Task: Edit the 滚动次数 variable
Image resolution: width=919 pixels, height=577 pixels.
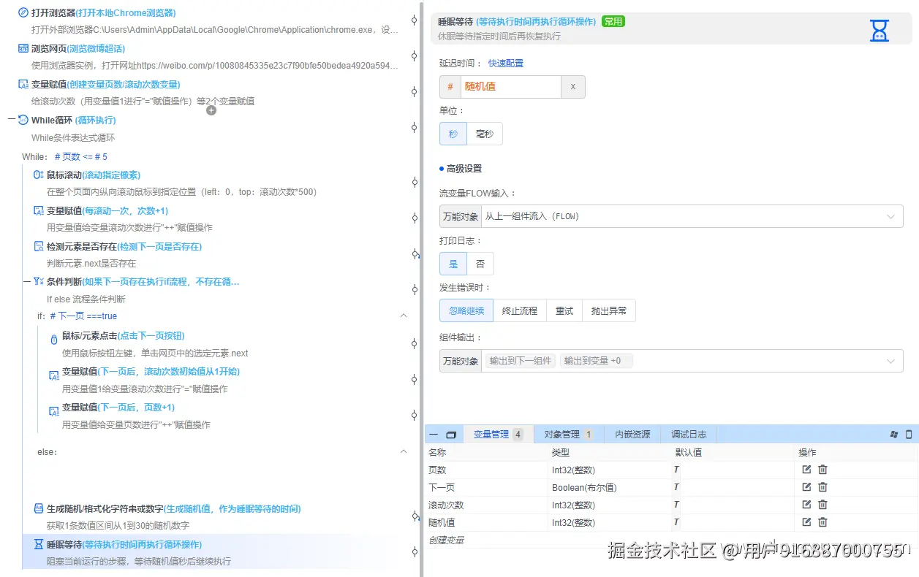Action: coord(806,505)
